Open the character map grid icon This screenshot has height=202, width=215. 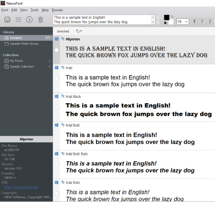(x=18, y=20)
